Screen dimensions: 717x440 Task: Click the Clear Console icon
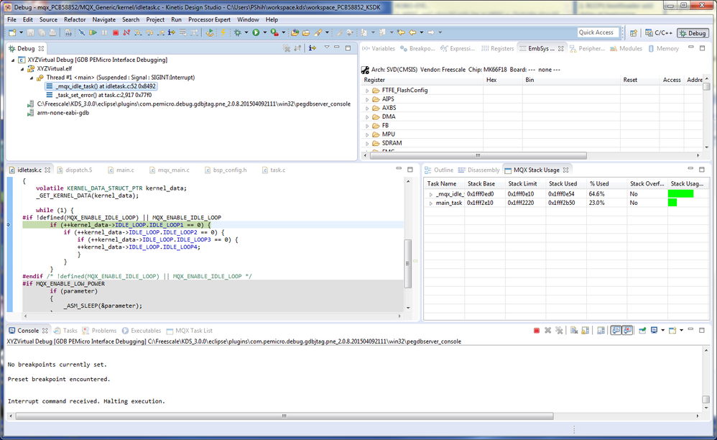574,330
